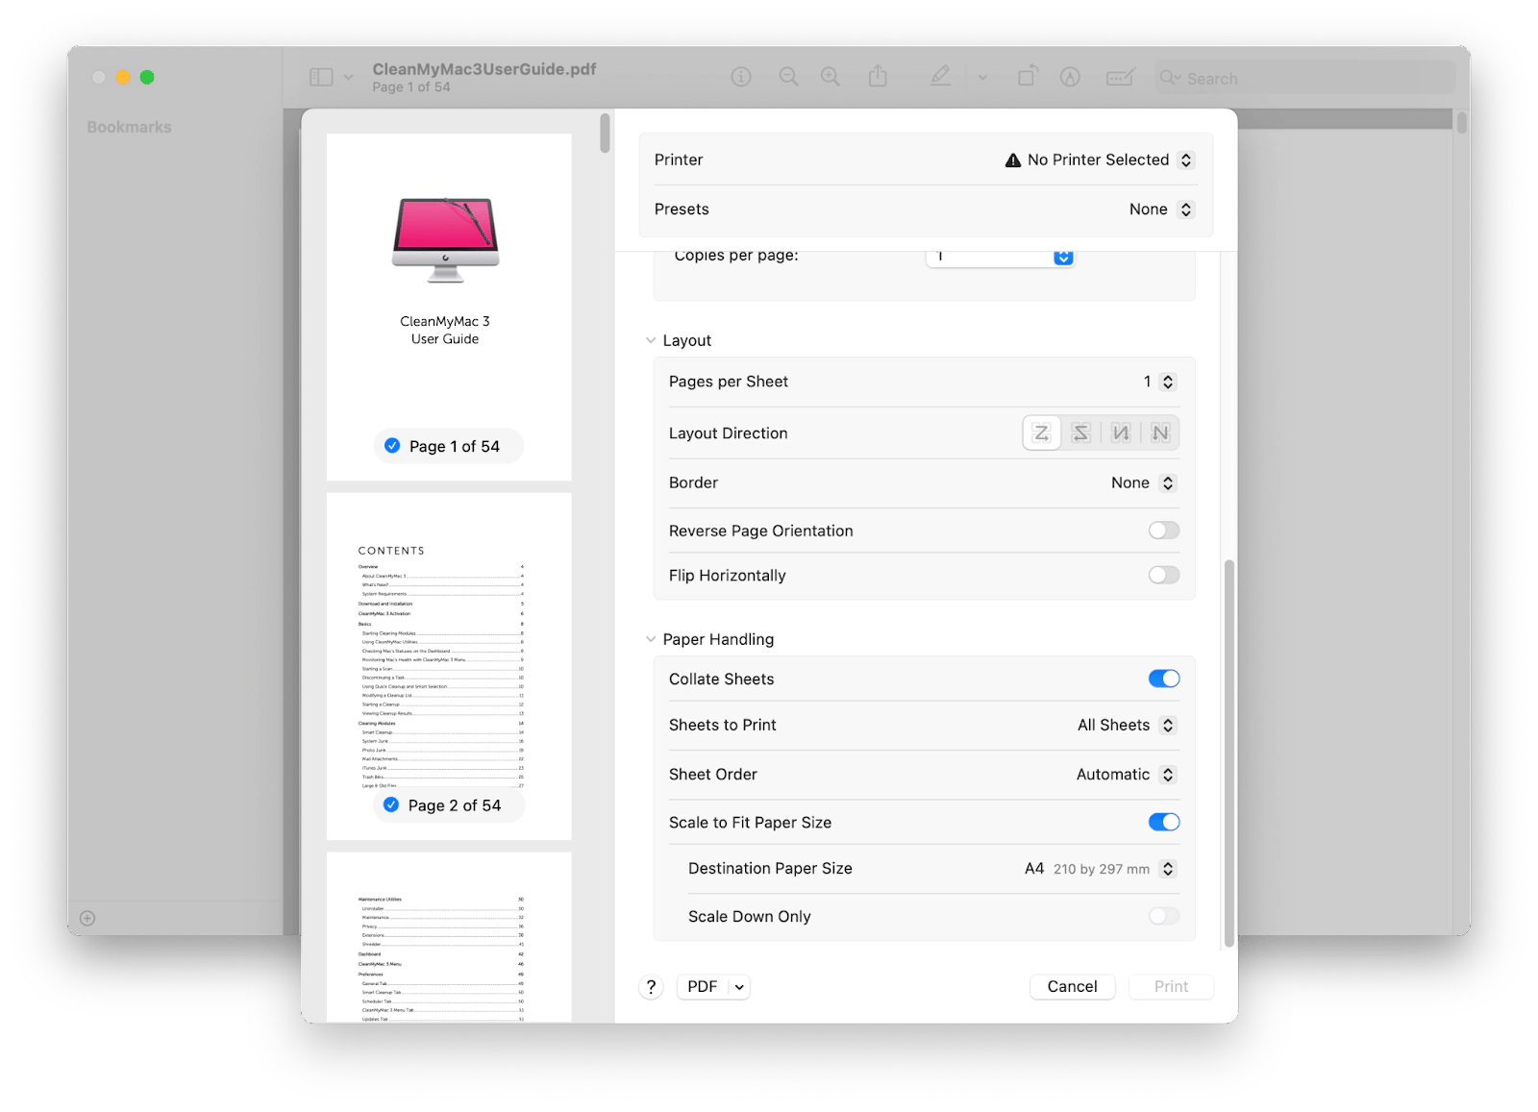Disable Scale to Fit Paper Size
This screenshot has width=1538, height=1112.
(x=1164, y=822)
